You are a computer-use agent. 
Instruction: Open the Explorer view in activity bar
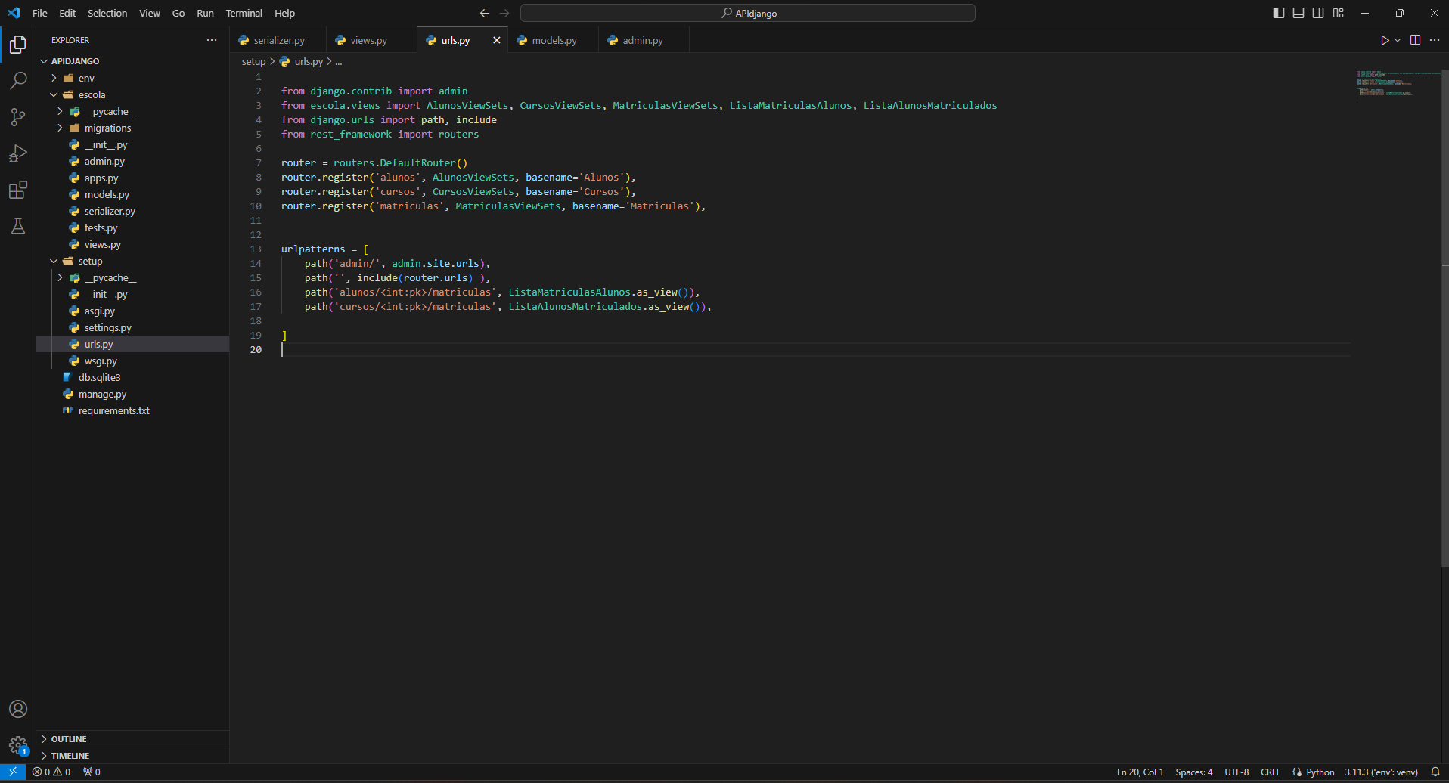(x=18, y=45)
